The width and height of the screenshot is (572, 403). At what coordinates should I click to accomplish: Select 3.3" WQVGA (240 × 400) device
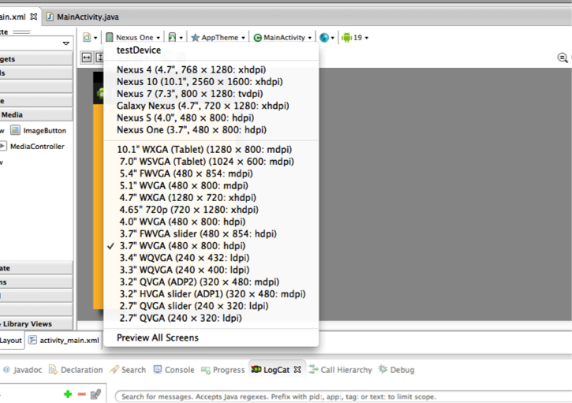pos(211,270)
